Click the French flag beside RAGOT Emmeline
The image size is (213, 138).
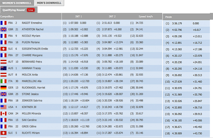pos(3,22)
